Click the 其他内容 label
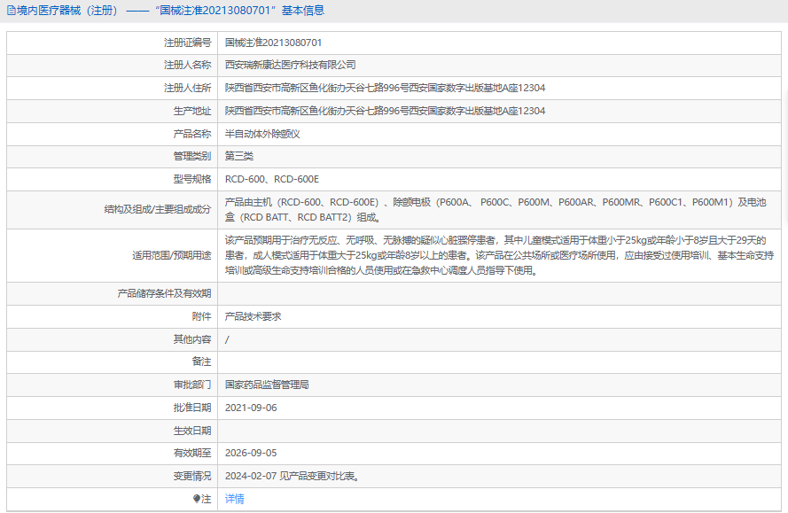This screenshot has height=513, width=788. point(192,339)
